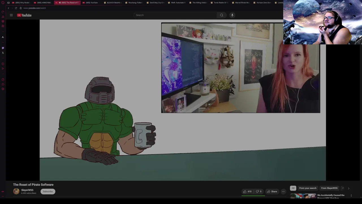The width and height of the screenshot is (362, 204).
Task: Open Devil May Cry 5 bookmark
Action: pyautogui.click(x=155, y=3)
